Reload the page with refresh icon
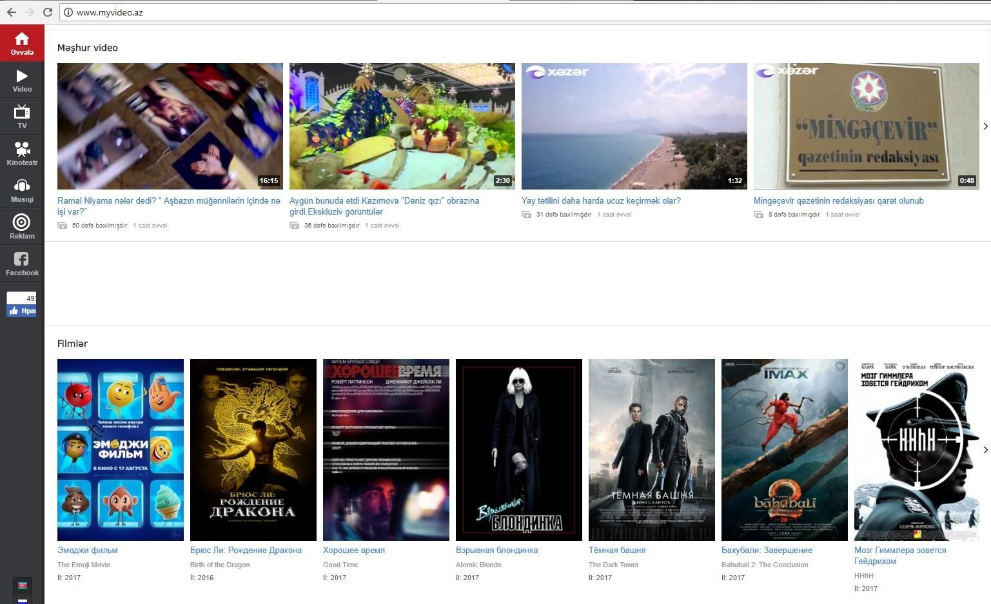The height and width of the screenshot is (604, 991). click(48, 12)
